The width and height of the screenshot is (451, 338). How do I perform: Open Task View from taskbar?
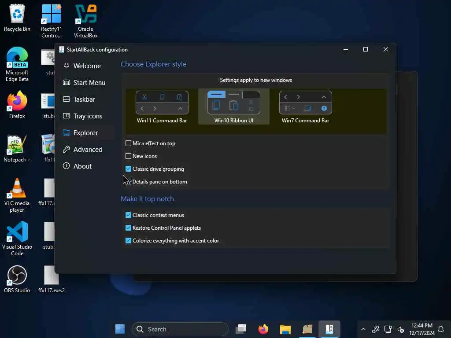[241, 329]
